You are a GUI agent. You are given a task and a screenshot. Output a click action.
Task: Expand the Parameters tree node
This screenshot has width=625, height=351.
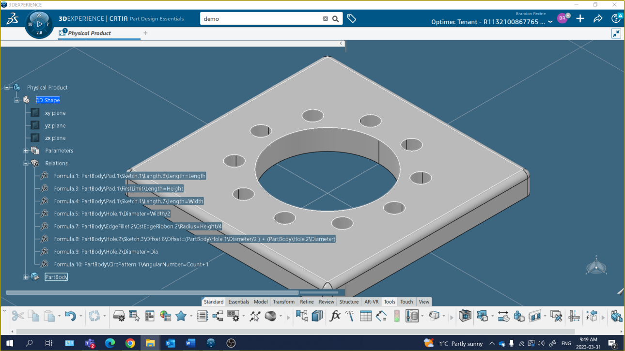tap(25, 151)
